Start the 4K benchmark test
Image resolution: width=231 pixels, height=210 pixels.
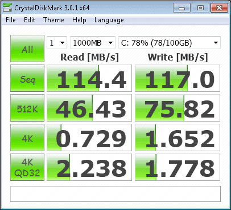[27, 138]
